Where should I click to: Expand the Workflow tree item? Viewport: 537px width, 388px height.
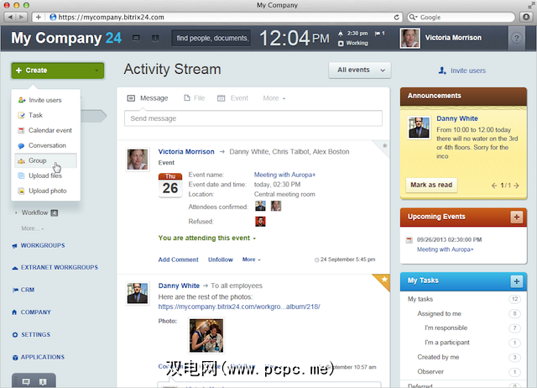coord(16,212)
